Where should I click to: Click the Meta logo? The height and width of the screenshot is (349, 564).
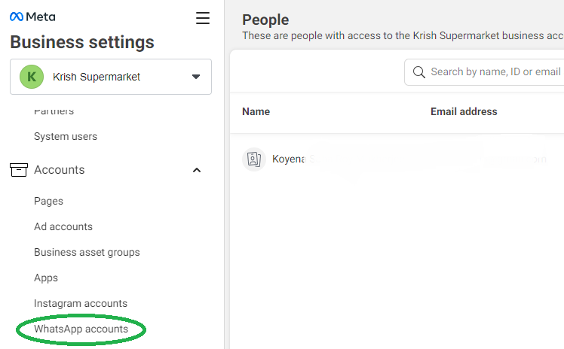[x=32, y=17]
